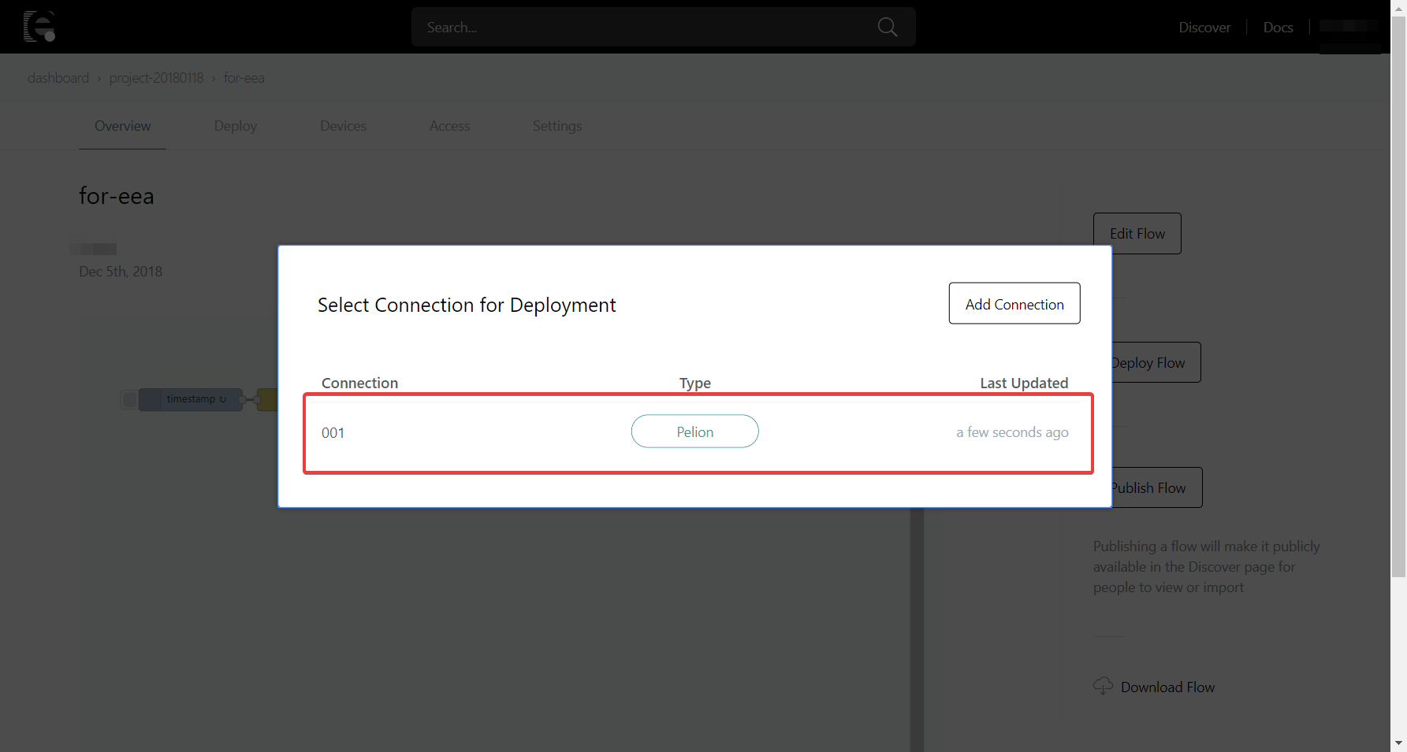Switch to the Deploy tab
Screen dimensions: 1407x752
(x=235, y=125)
